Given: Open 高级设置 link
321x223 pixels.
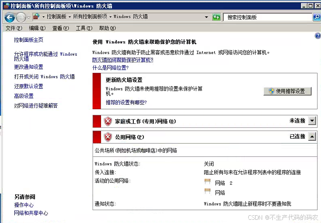Looking at the screenshot, I should [x=24, y=96].
